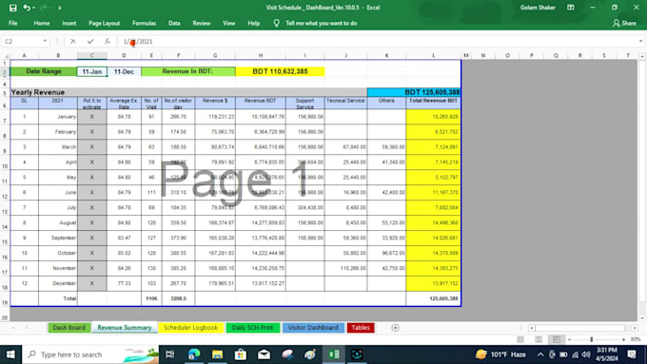Click the Insert Function fx icon
647x364 pixels.
108,41
